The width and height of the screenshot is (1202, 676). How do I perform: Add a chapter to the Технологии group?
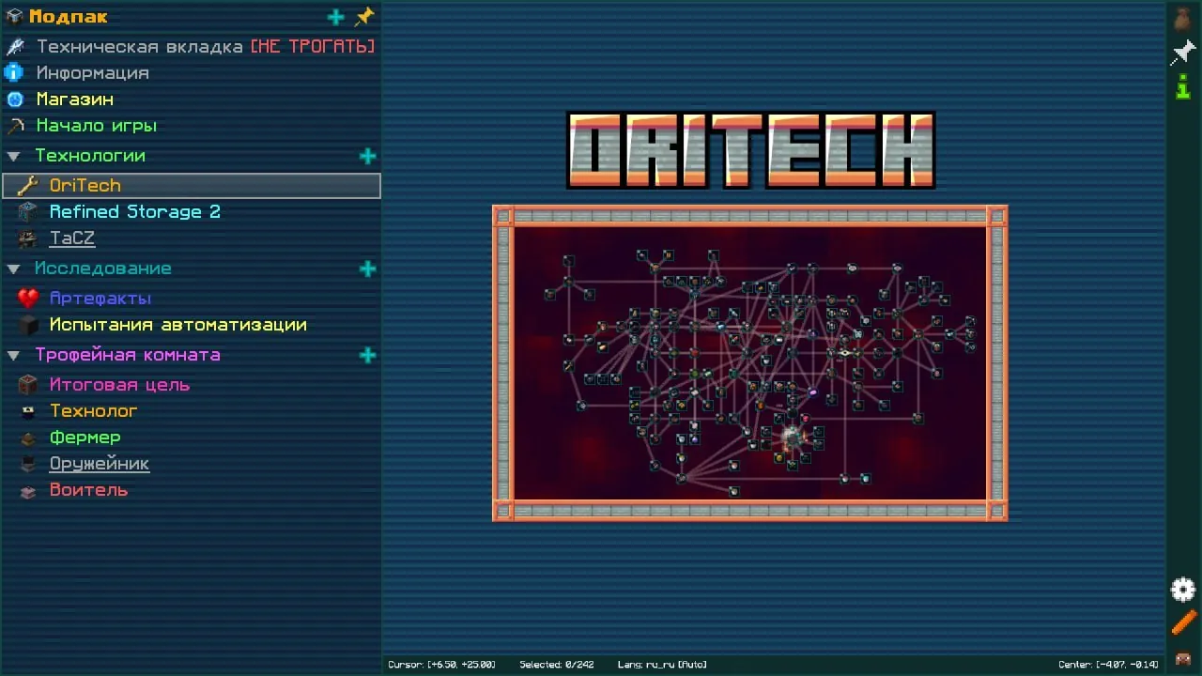tap(367, 156)
